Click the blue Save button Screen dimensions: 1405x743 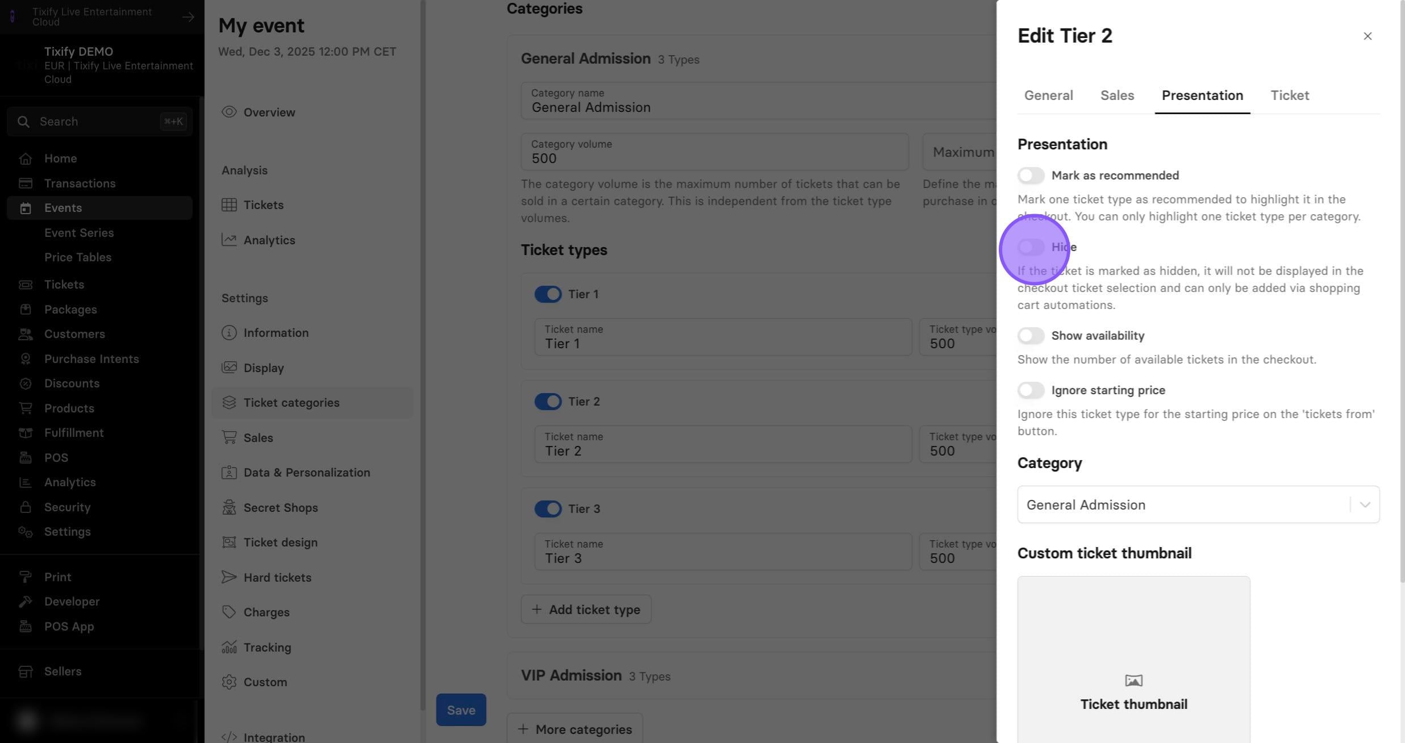(461, 709)
